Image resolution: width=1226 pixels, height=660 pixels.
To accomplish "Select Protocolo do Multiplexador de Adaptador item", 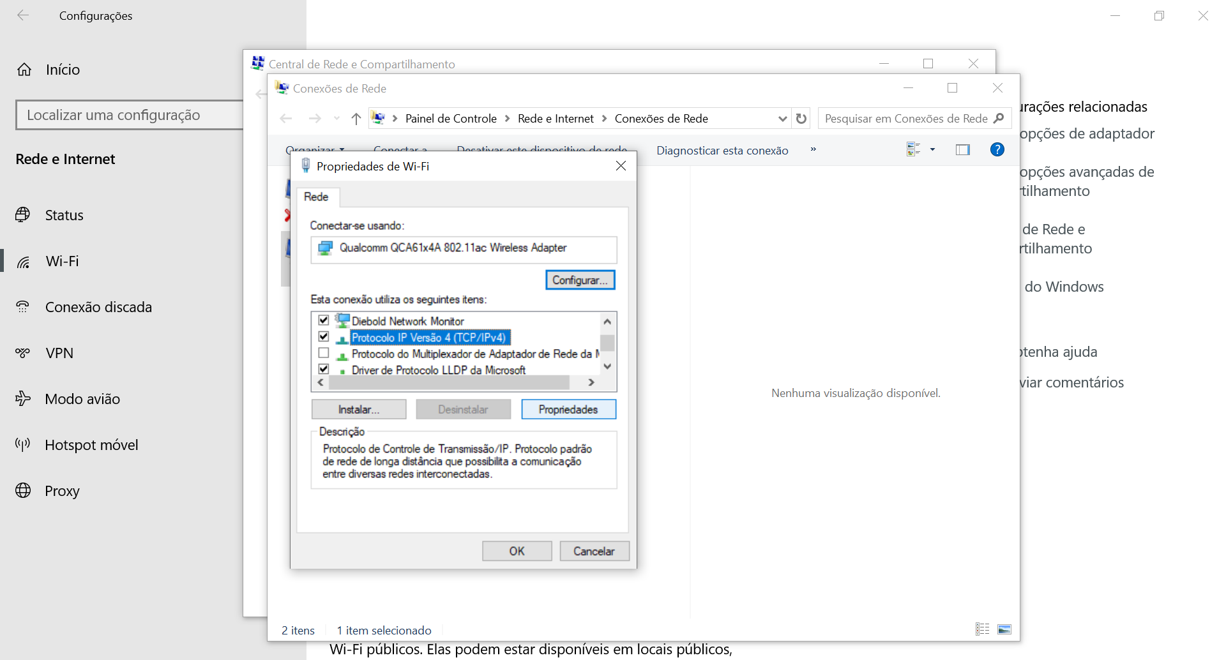I will tap(474, 354).
